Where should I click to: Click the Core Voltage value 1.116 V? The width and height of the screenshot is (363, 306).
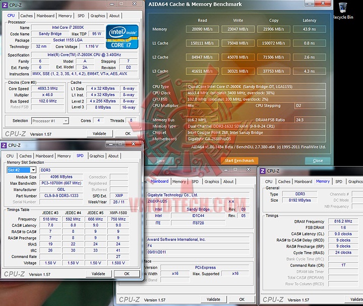tap(92, 46)
